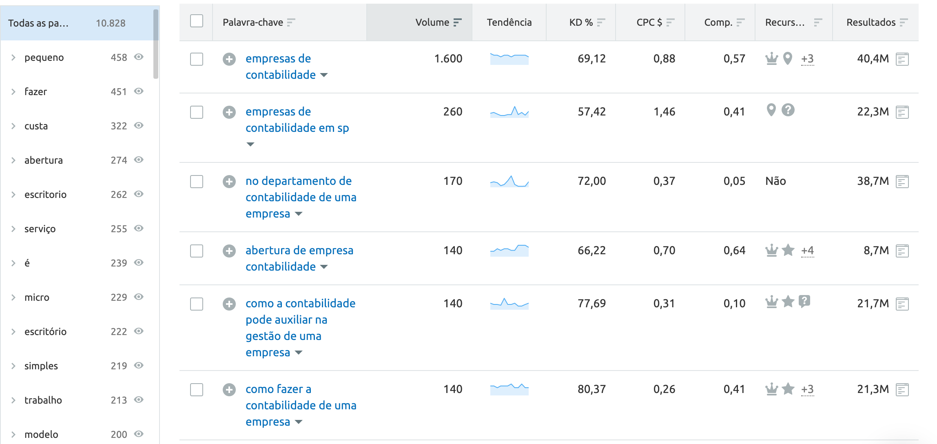Screen dimensions: 937x444
Task: Tick the select-all checkbox in table header
Action: (197, 21)
